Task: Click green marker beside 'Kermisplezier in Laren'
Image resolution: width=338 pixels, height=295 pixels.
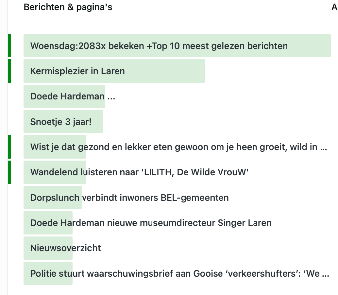Action: [x=10, y=71]
